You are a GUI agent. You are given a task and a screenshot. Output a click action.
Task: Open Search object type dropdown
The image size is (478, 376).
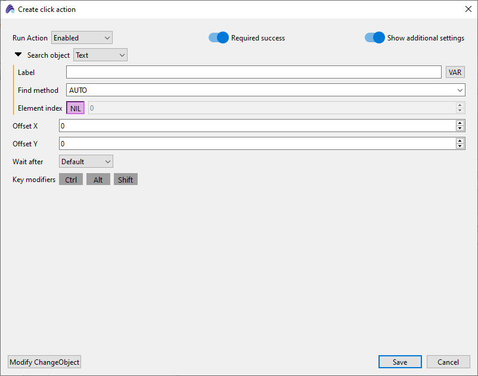(x=100, y=55)
